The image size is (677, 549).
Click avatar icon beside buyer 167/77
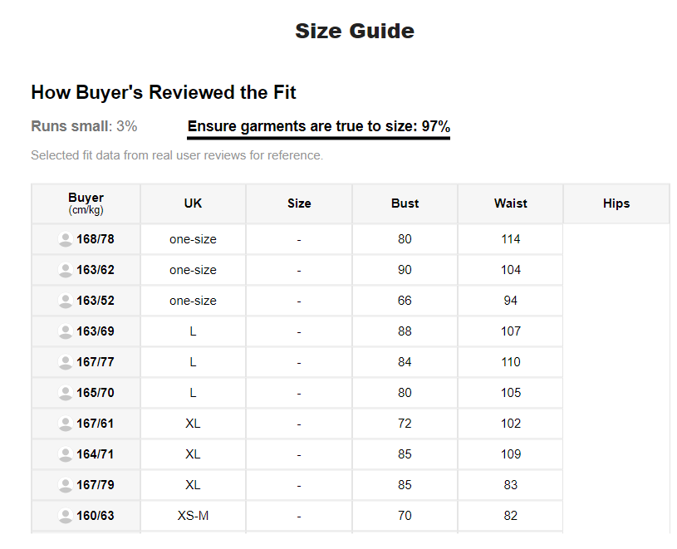[x=66, y=362]
